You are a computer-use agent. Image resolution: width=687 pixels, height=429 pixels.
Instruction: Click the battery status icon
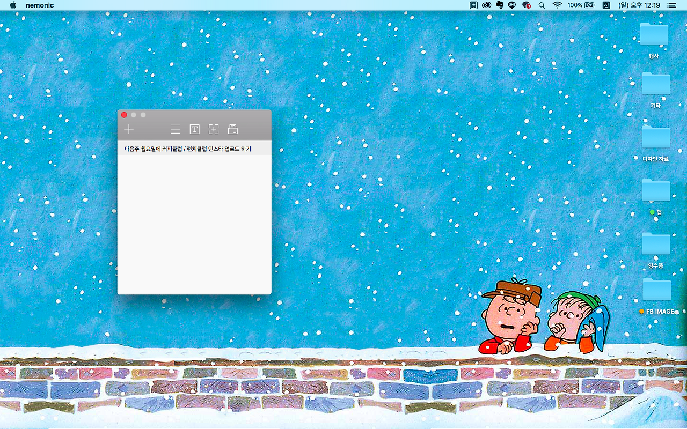[x=590, y=5]
